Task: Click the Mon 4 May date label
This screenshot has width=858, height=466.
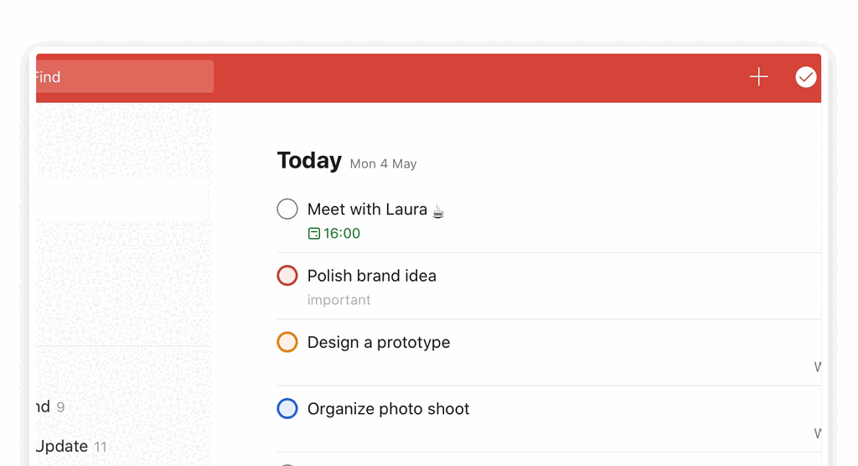Action: (383, 163)
